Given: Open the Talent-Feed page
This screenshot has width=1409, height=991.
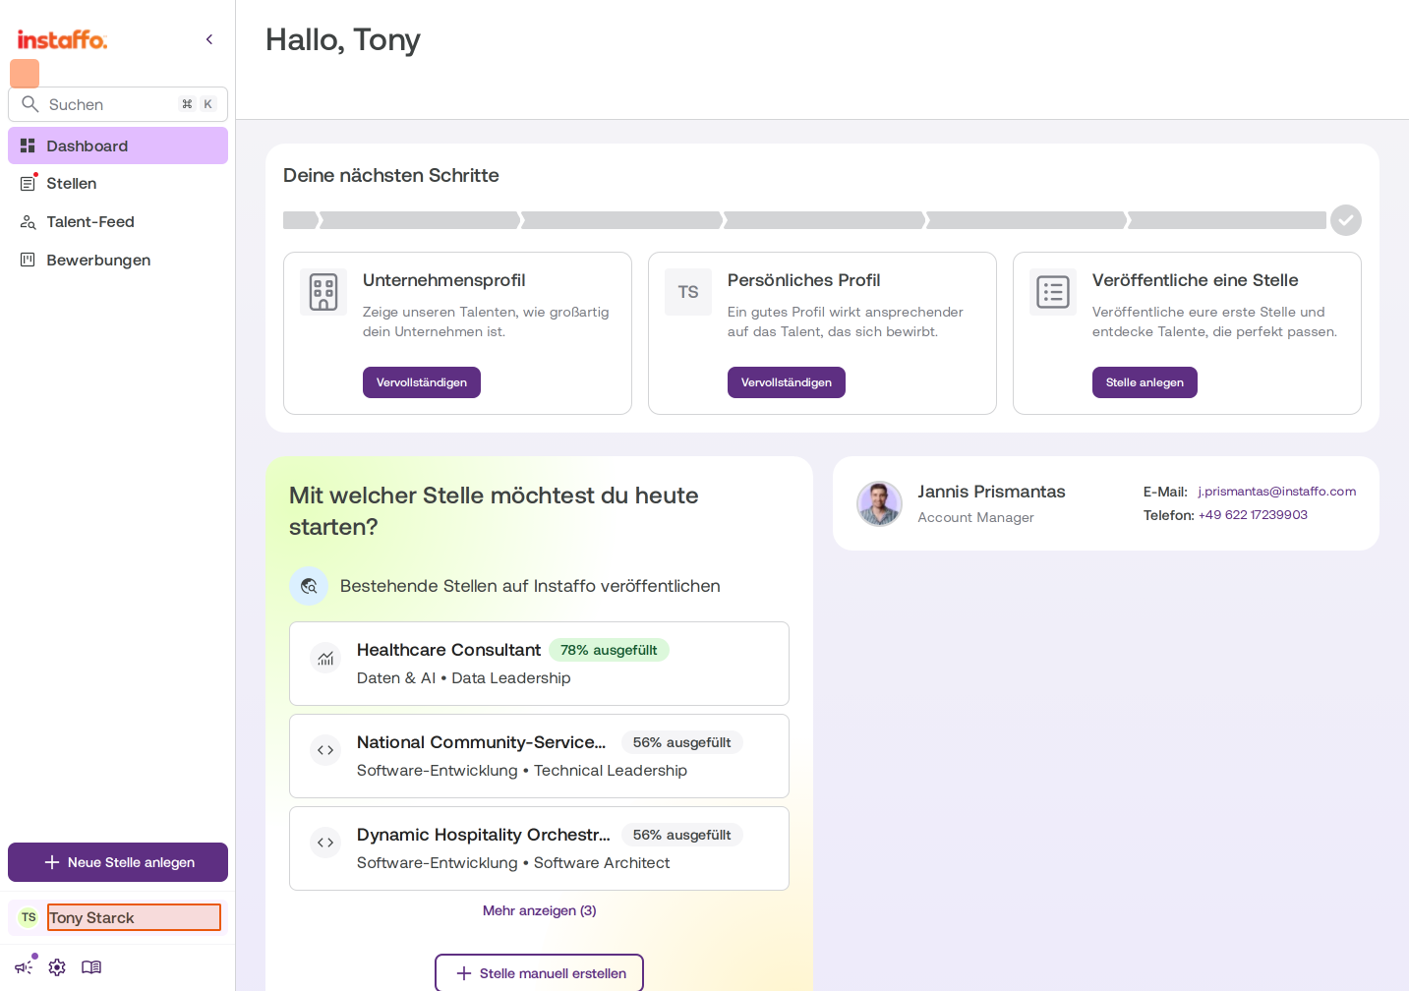Looking at the screenshot, I should point(118,222).
